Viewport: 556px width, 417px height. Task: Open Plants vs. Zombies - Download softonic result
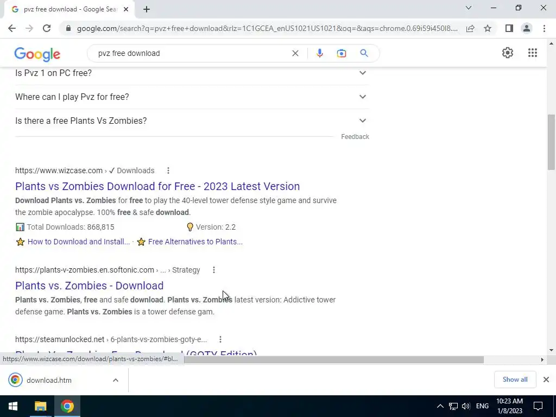coord(90,286)
